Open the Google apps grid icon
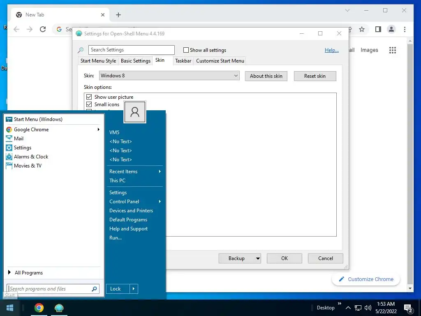Screen dimensions: 421x316 [393, 50]
